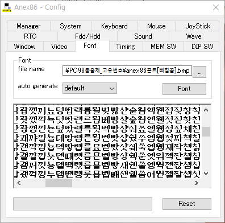Select the Keyboard tab
The image size is (225, 223).
click(114, 26)
